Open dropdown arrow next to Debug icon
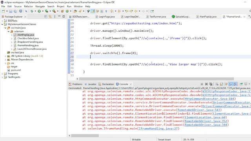Viewport: 251px width, 141px height. coord(35,11)
